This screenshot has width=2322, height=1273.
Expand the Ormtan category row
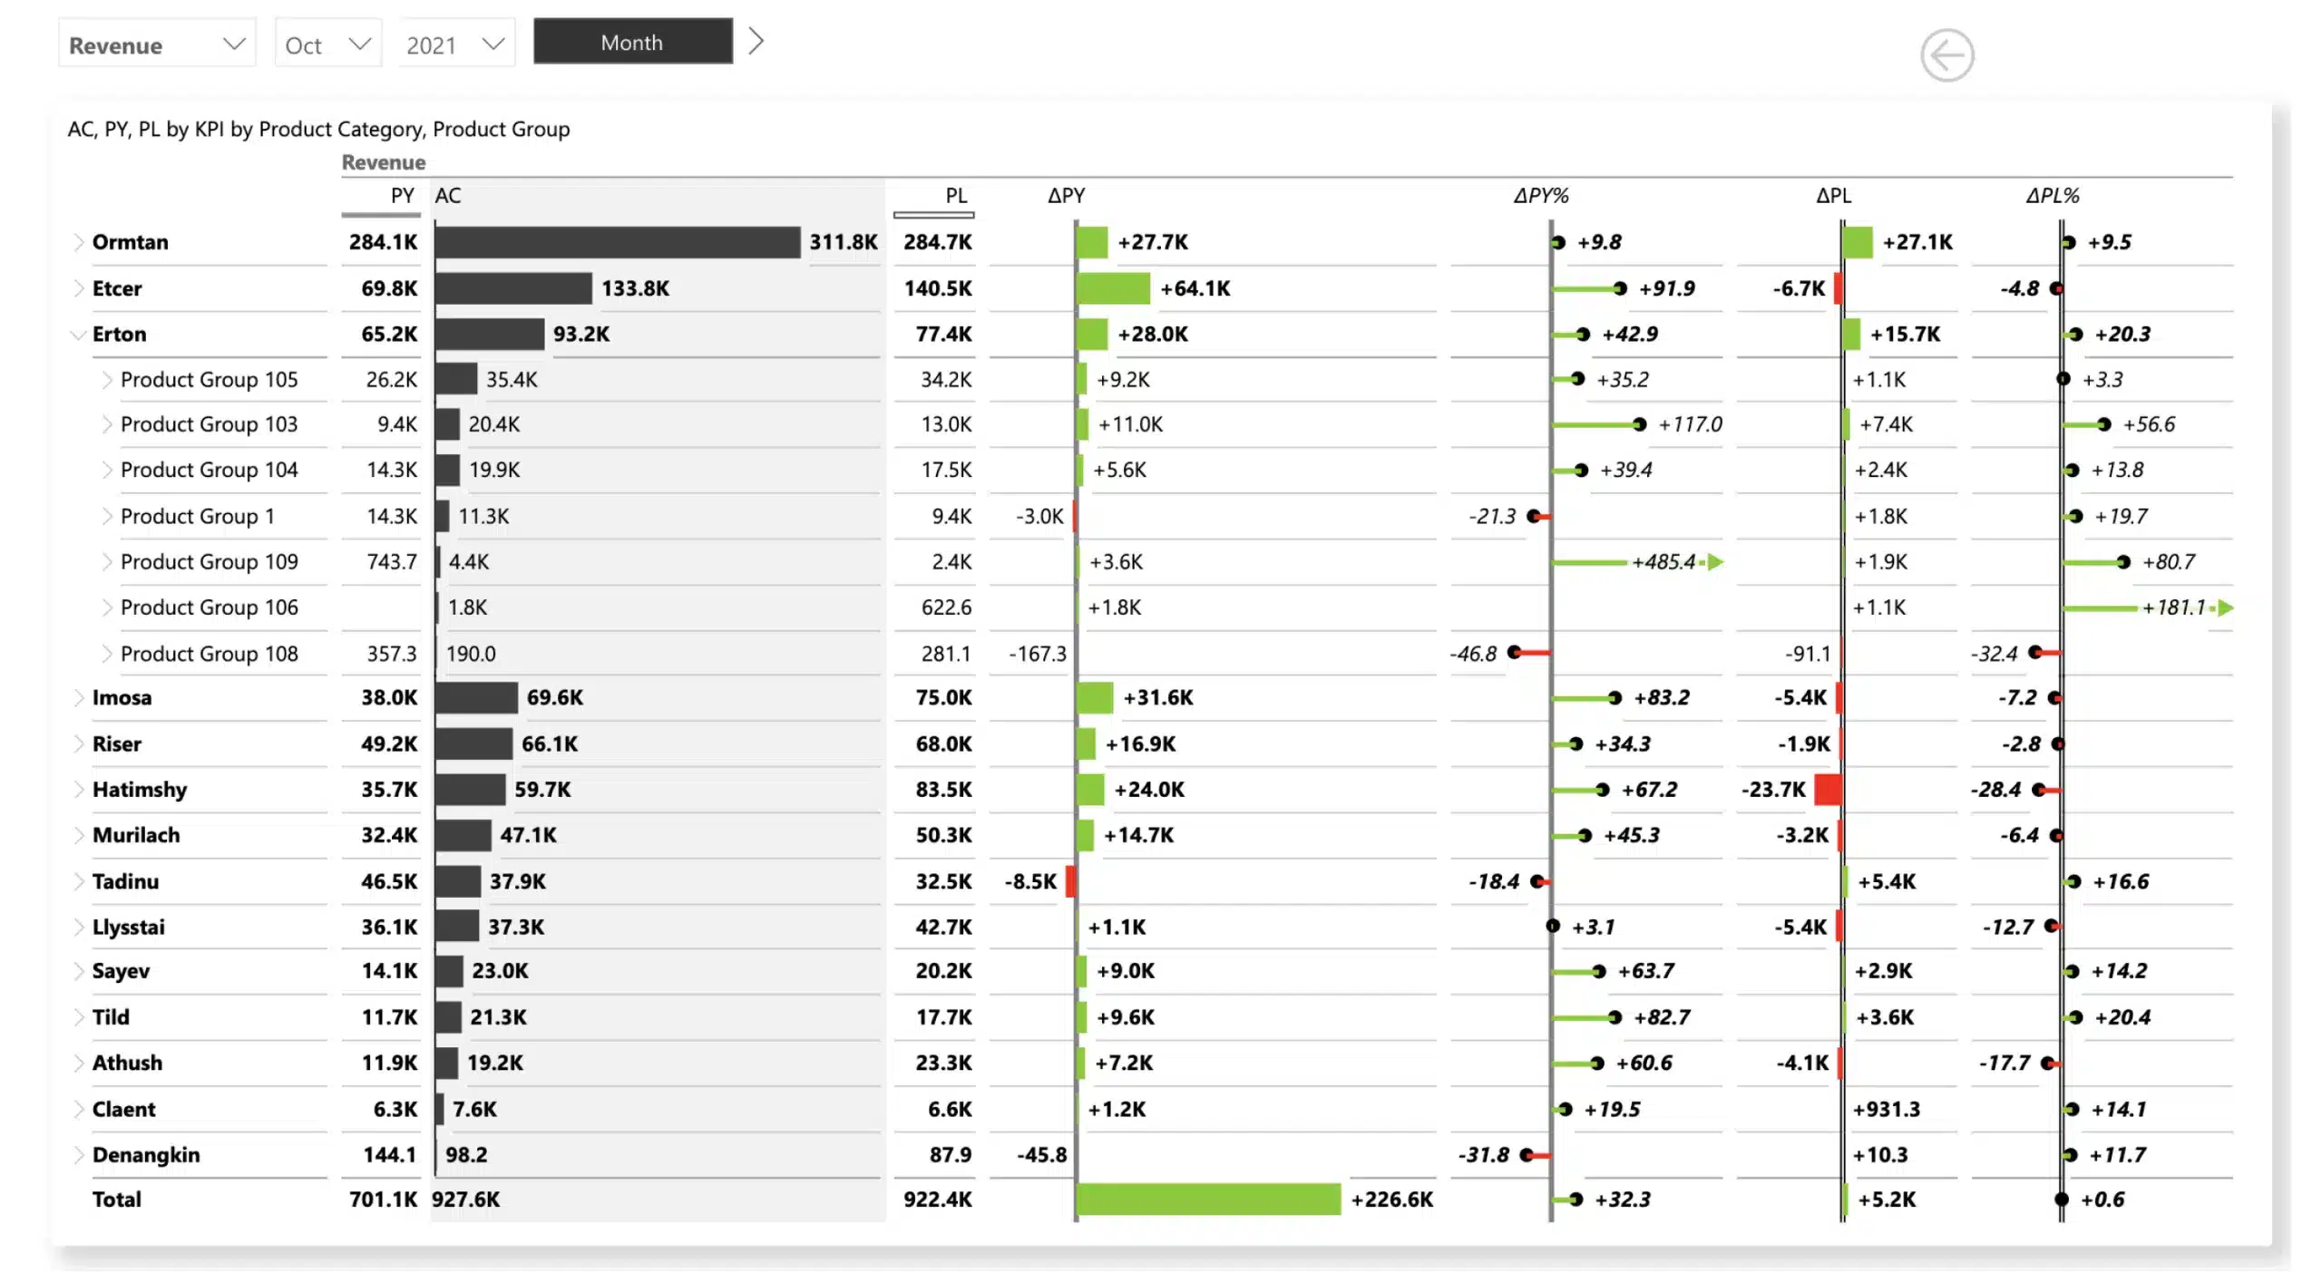(x=77, y=241)
